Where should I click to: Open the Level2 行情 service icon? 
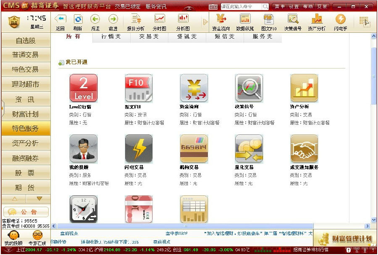[x=83, y=88]
